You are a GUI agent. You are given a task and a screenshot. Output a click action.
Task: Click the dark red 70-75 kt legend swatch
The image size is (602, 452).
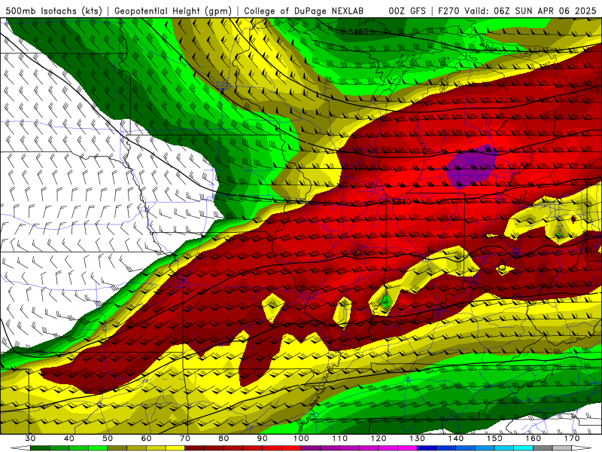tap(195, 448)
